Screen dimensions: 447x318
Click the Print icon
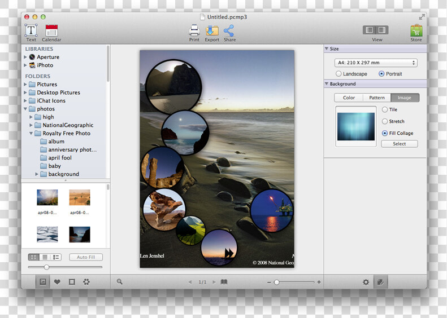pyautogui.click(x=194, y=30)
